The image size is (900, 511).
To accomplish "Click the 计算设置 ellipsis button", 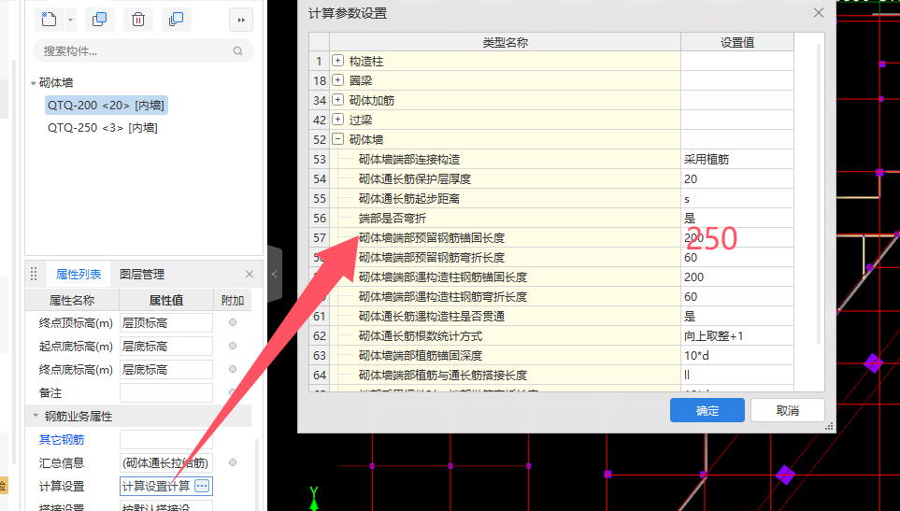I will [202, 486].
